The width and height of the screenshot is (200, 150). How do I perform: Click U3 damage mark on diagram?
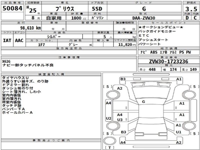point(120,120)
